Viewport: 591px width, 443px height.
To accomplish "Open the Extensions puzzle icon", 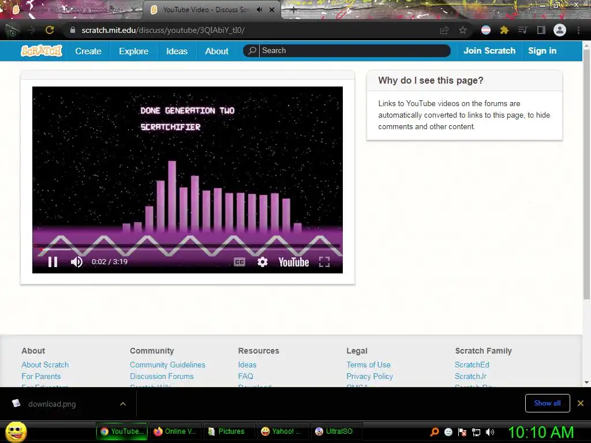I will (x=504, y=30).
